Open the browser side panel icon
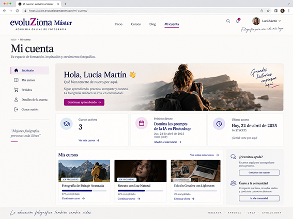293x219 pixels. point(276,11)
